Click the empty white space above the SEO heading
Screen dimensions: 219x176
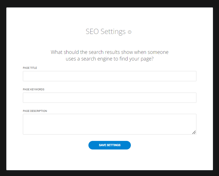(x=110, y=17)
